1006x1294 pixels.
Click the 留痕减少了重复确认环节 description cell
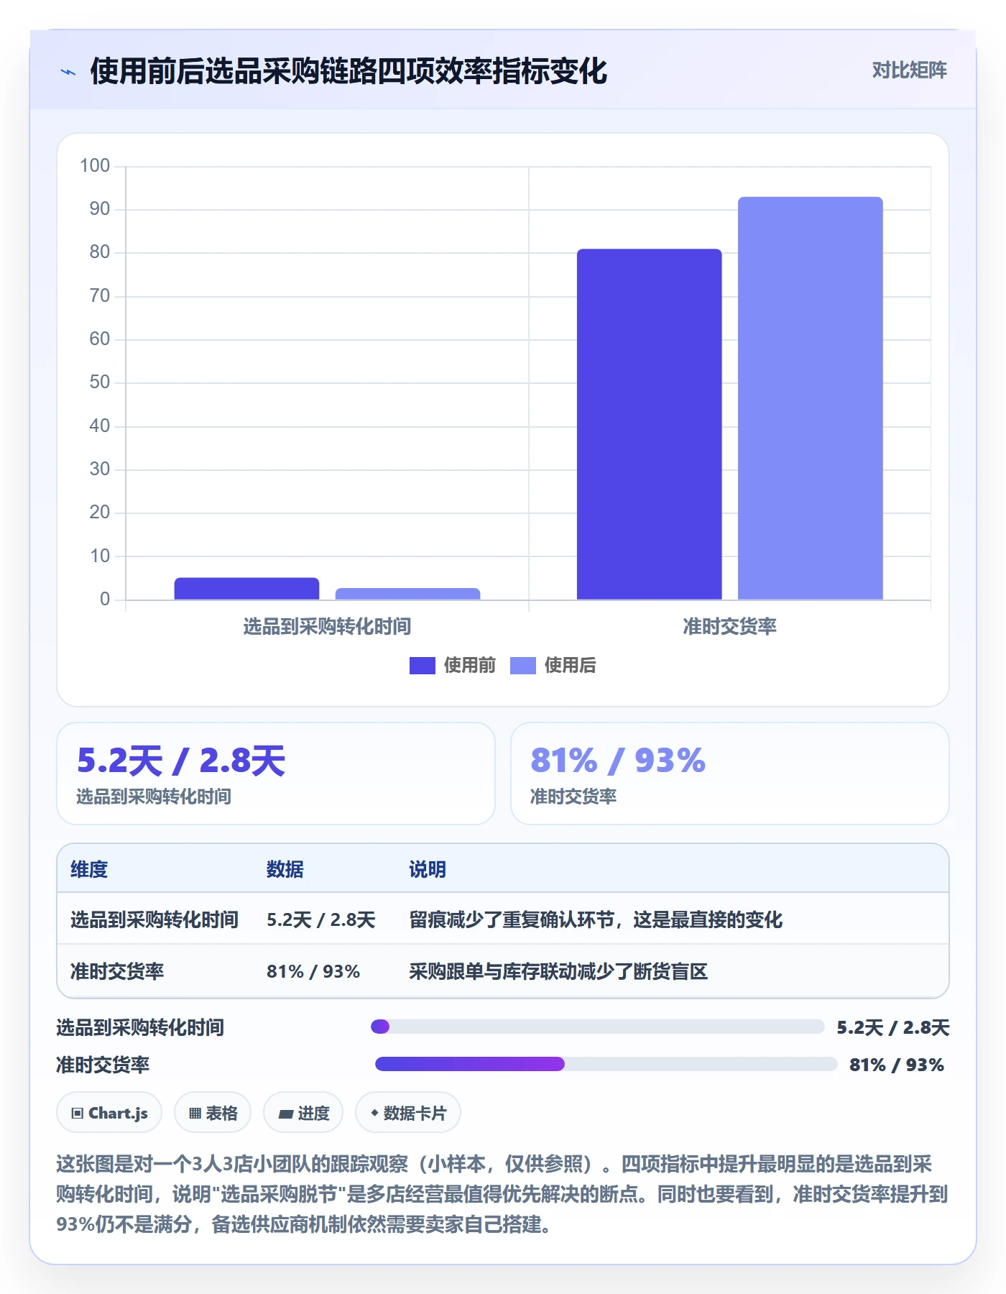tap(596, 919)
